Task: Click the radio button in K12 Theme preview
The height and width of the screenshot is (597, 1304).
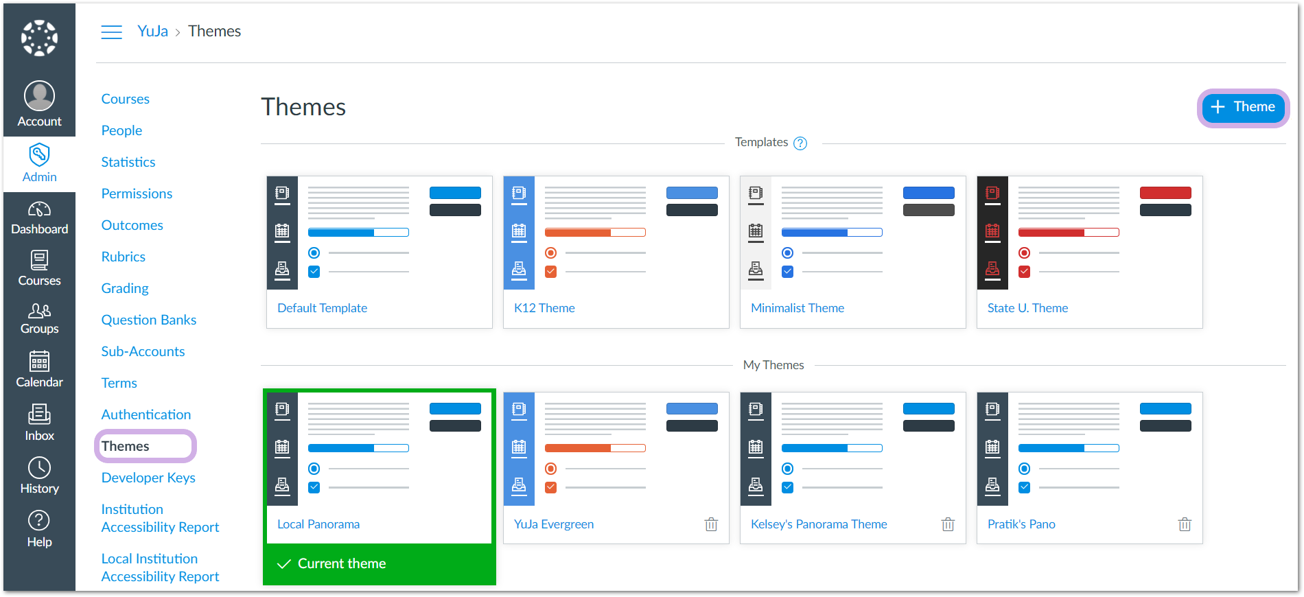Action: 550,253
